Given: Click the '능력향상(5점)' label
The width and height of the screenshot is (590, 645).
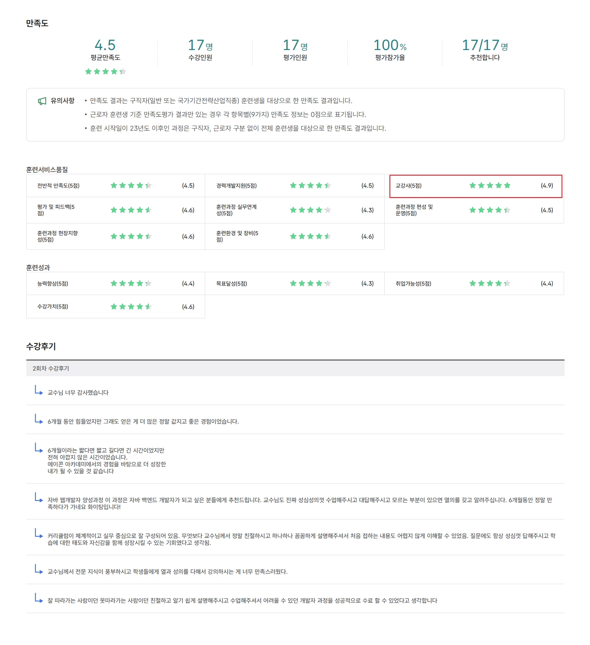Looking at the screenshot, I should (53, 283).
